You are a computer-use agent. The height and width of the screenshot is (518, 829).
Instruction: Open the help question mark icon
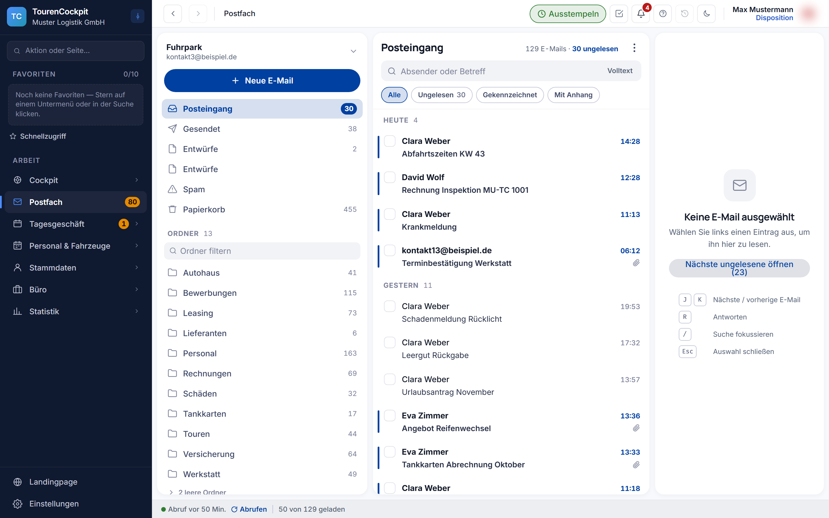663,14
